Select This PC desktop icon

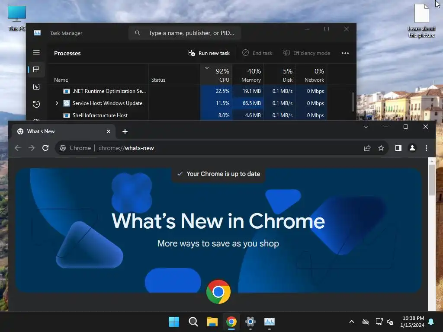coord(17,18)
